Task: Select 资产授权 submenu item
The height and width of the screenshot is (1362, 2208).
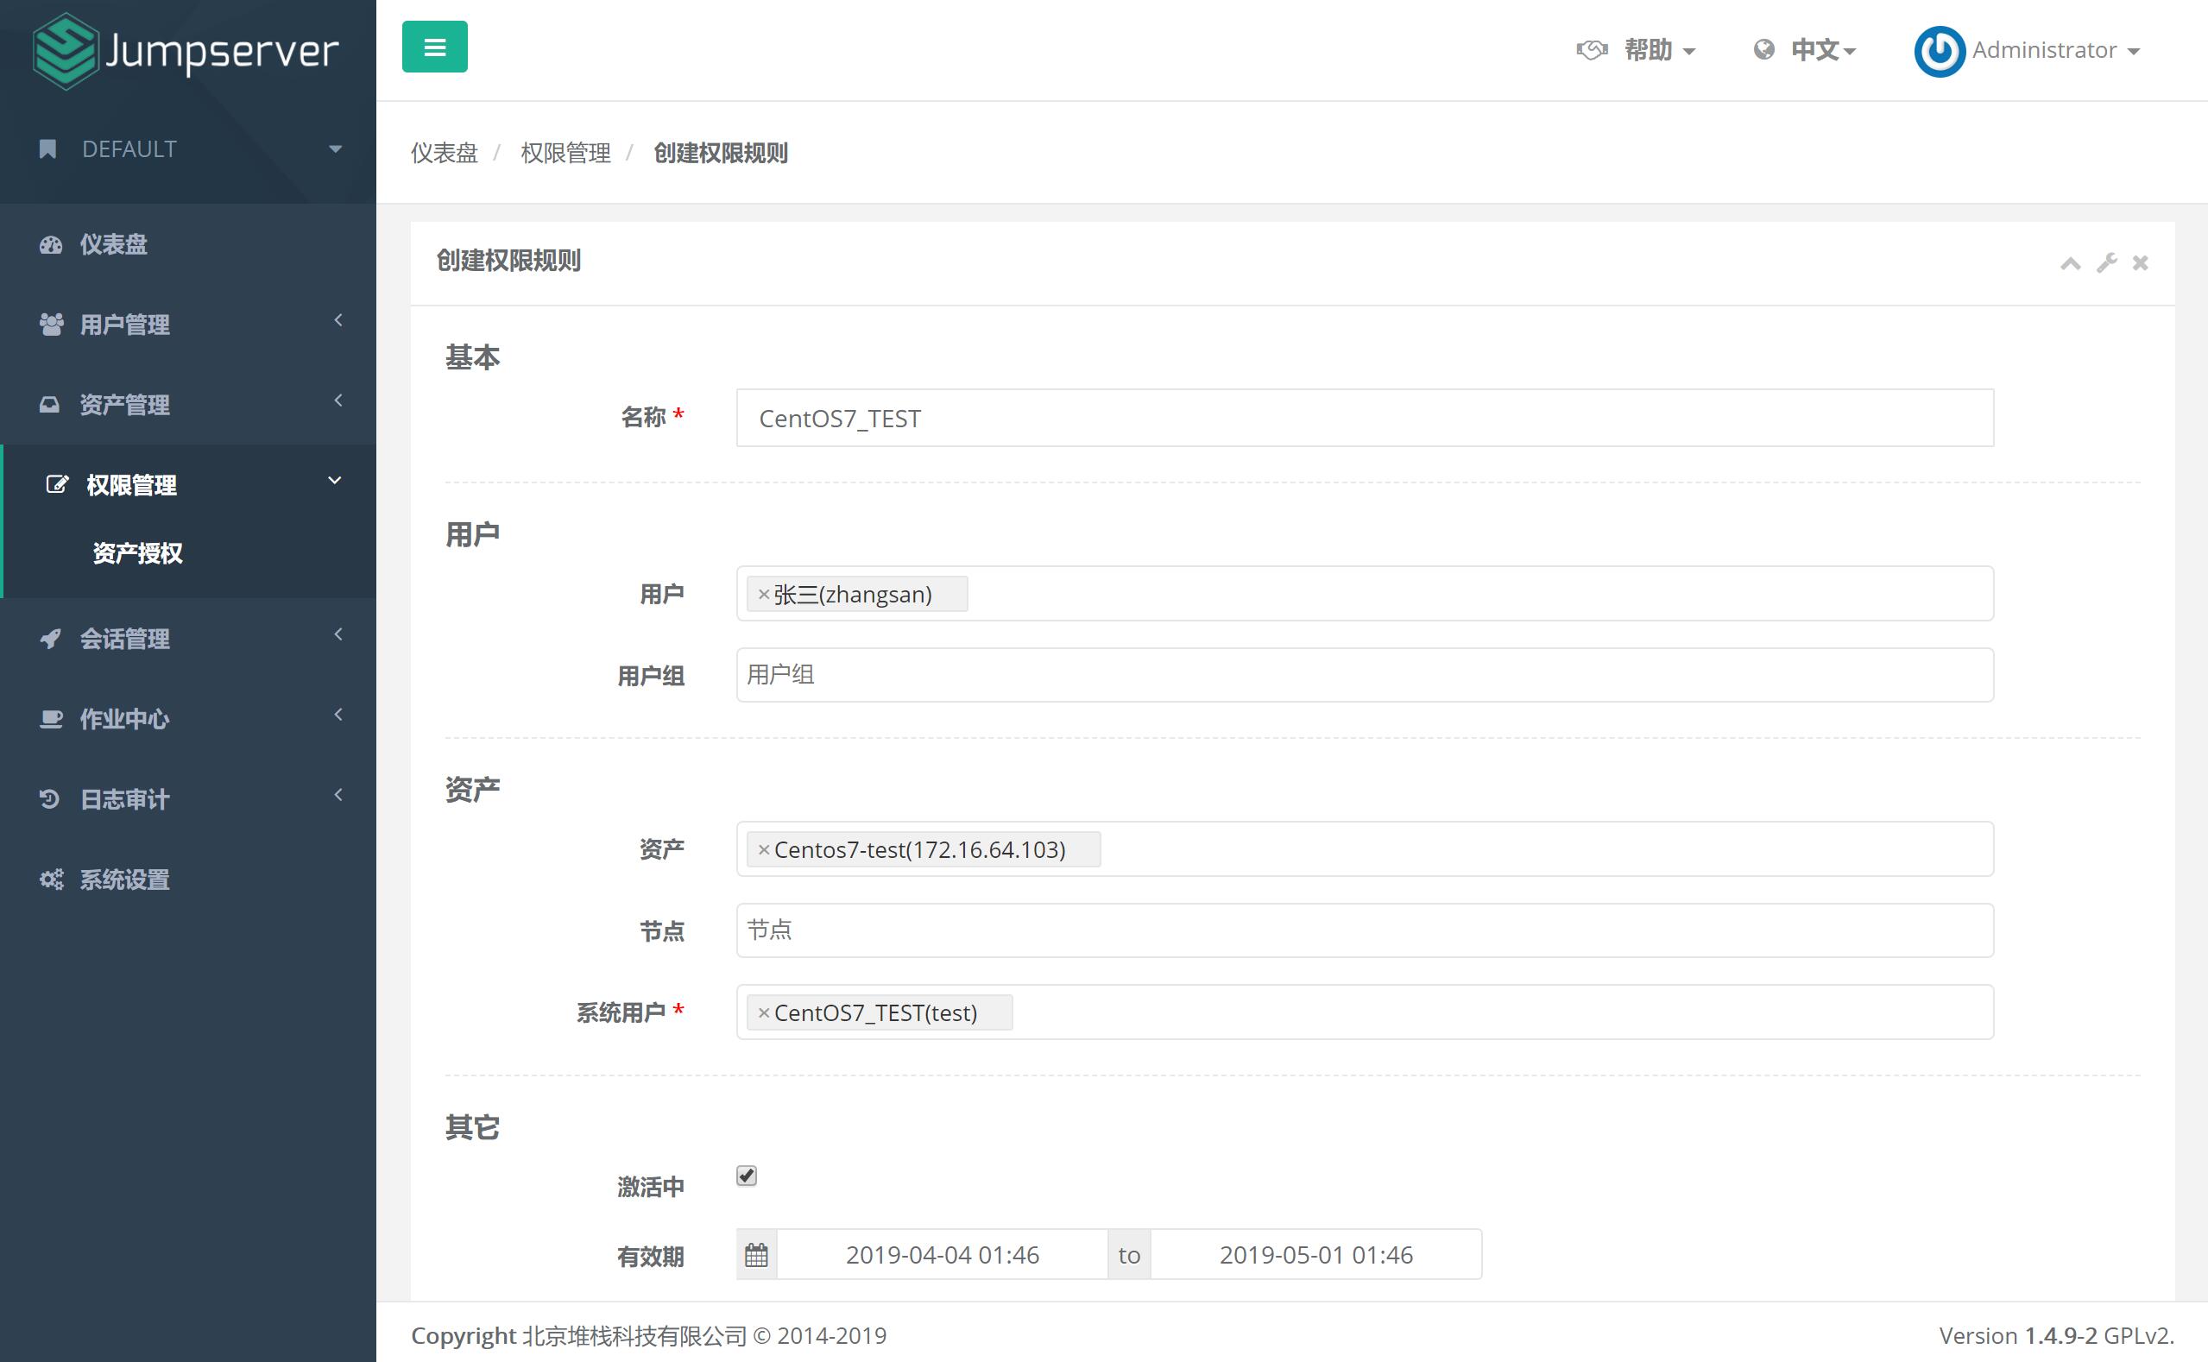Action: 138,553
